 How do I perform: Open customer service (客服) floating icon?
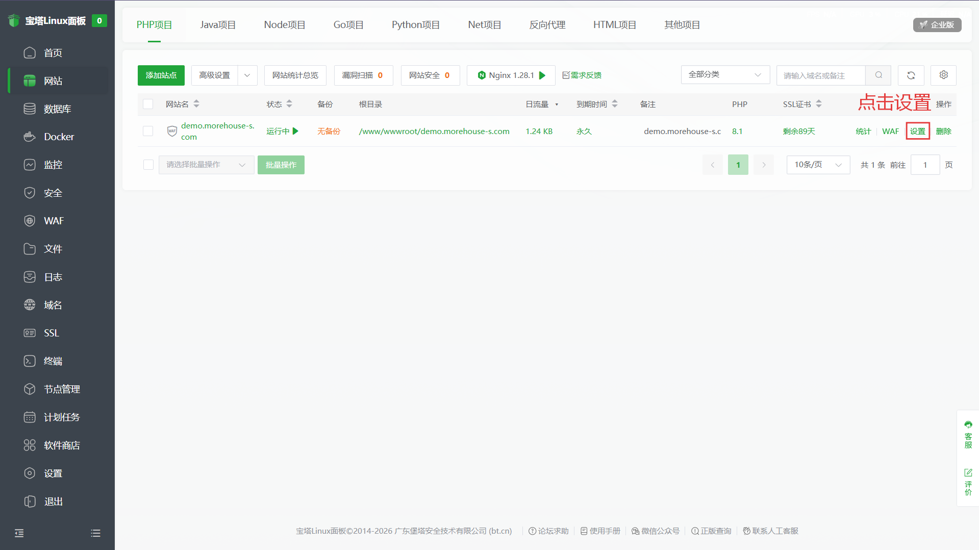tap(968, 434)
